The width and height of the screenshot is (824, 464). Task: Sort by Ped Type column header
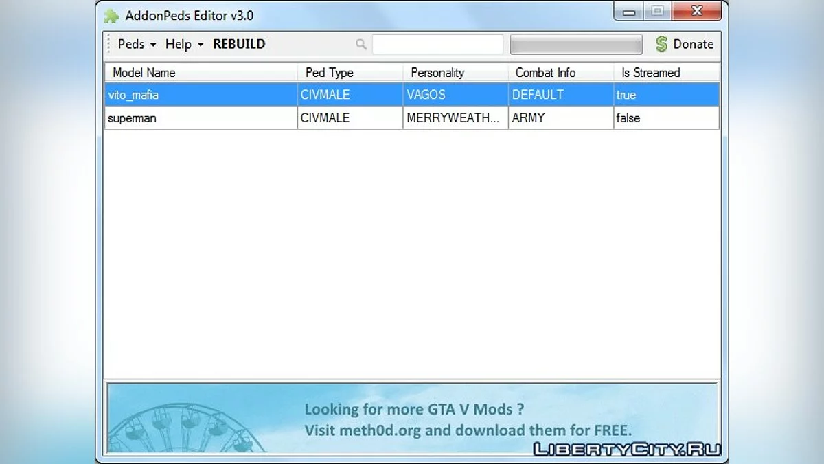click(329, 73)
